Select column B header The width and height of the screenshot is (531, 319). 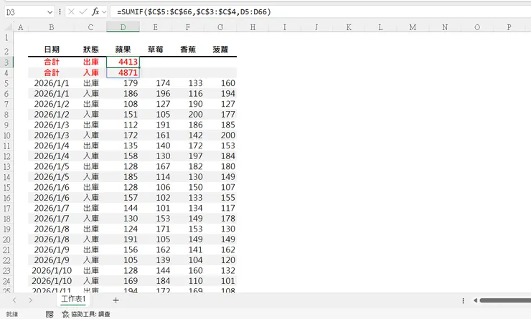(52, 27)
